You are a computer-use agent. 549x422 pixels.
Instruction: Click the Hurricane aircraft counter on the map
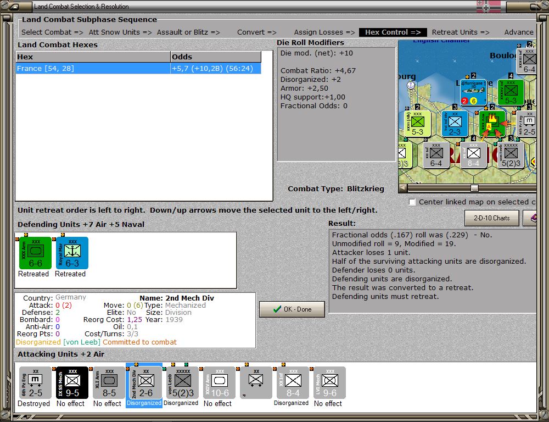click(x=473, y=92)
